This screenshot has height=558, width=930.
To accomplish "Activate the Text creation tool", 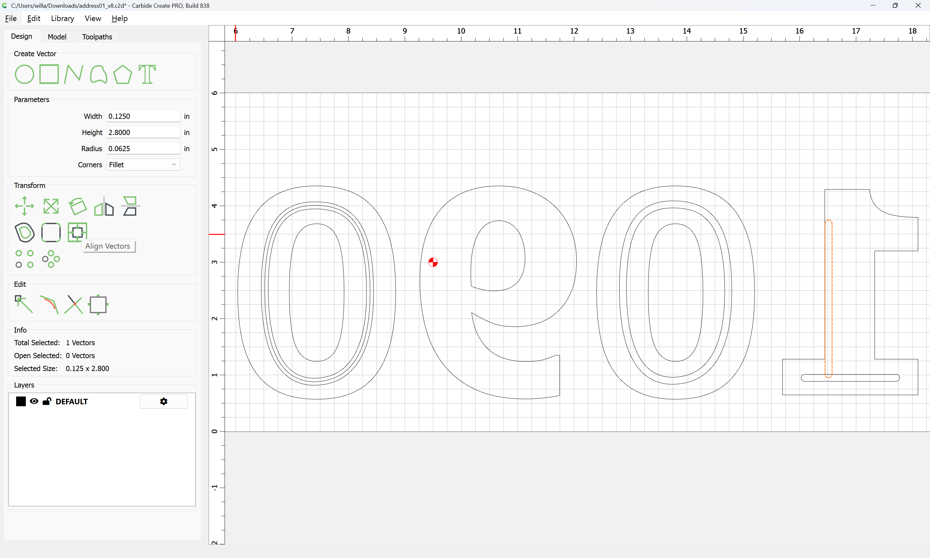I will point(147,74).
